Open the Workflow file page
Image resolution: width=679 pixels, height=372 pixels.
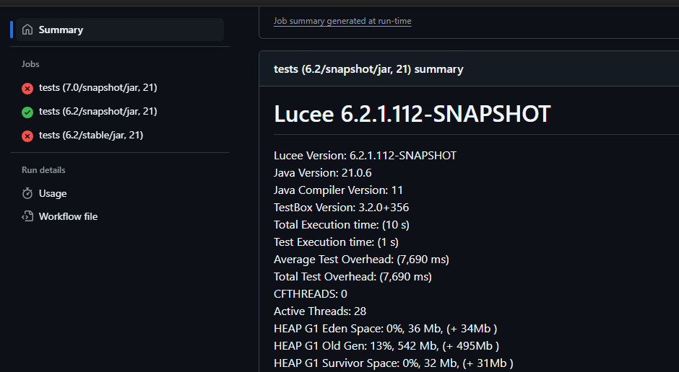[x=68, y=216]
